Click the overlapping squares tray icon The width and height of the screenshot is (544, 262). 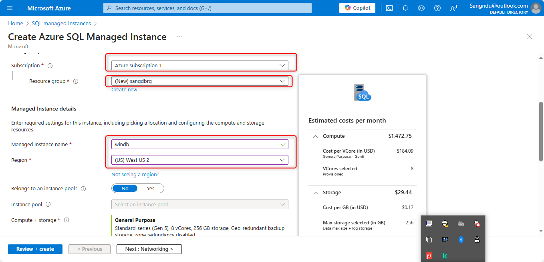click(x=429, y=240)
